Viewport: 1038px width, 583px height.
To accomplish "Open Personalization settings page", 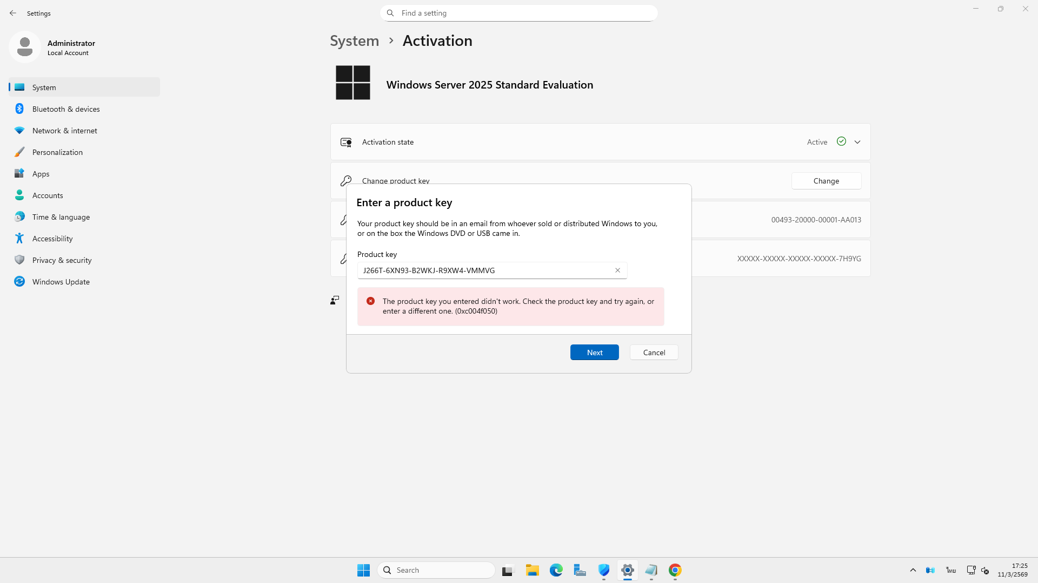I will pyautogui.click(x=57, y=152).
